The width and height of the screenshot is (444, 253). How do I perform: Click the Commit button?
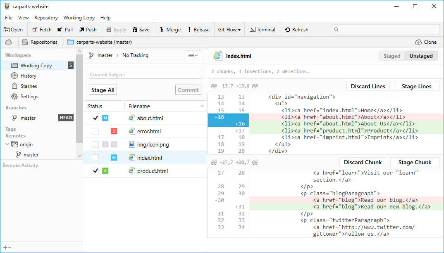(x=188, y=90)
